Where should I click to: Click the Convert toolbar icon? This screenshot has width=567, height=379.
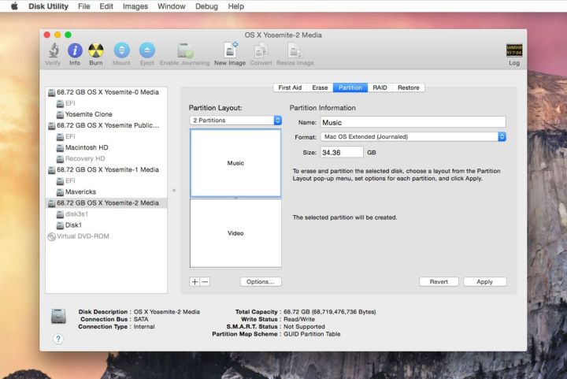[x=261, y=50]
